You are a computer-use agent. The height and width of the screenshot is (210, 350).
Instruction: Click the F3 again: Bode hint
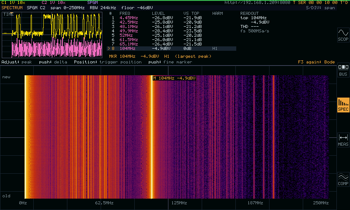[316, 62]
